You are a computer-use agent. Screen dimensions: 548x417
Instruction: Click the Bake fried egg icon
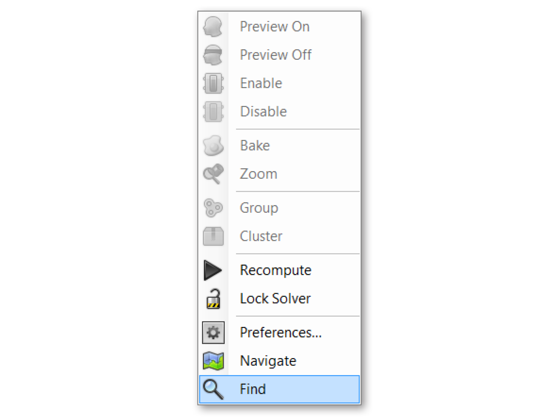[213, 145]
